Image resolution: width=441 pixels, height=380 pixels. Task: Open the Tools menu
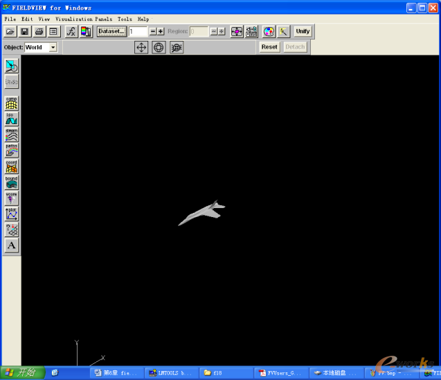point(125,19)
